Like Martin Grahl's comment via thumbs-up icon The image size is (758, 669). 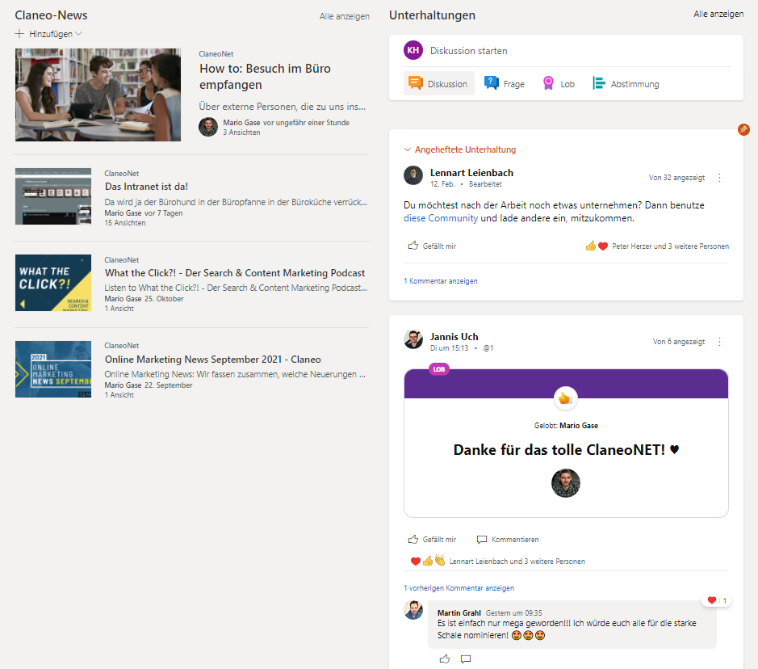[x=445, y=658]
